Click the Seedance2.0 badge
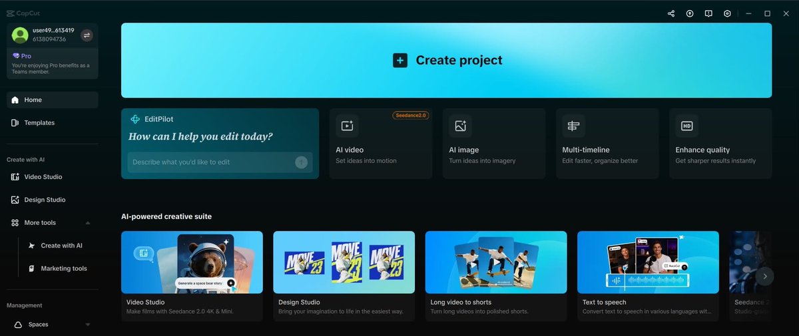 click(x=410, y=115)
